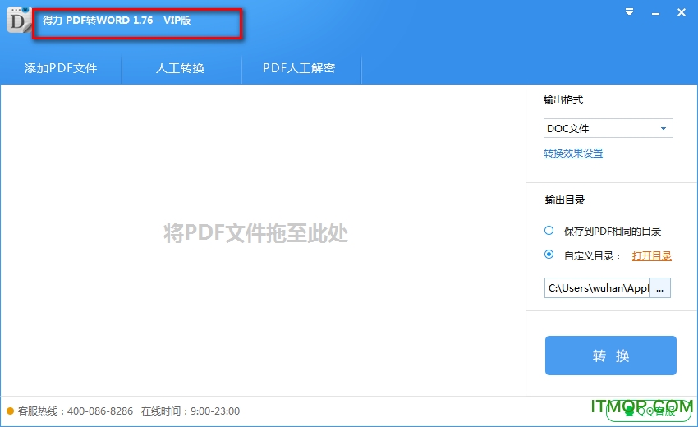Expand the DOC文件 output format dropdown
The width and height of the screenshot is (698, 427).
click(x=608, y=128)
